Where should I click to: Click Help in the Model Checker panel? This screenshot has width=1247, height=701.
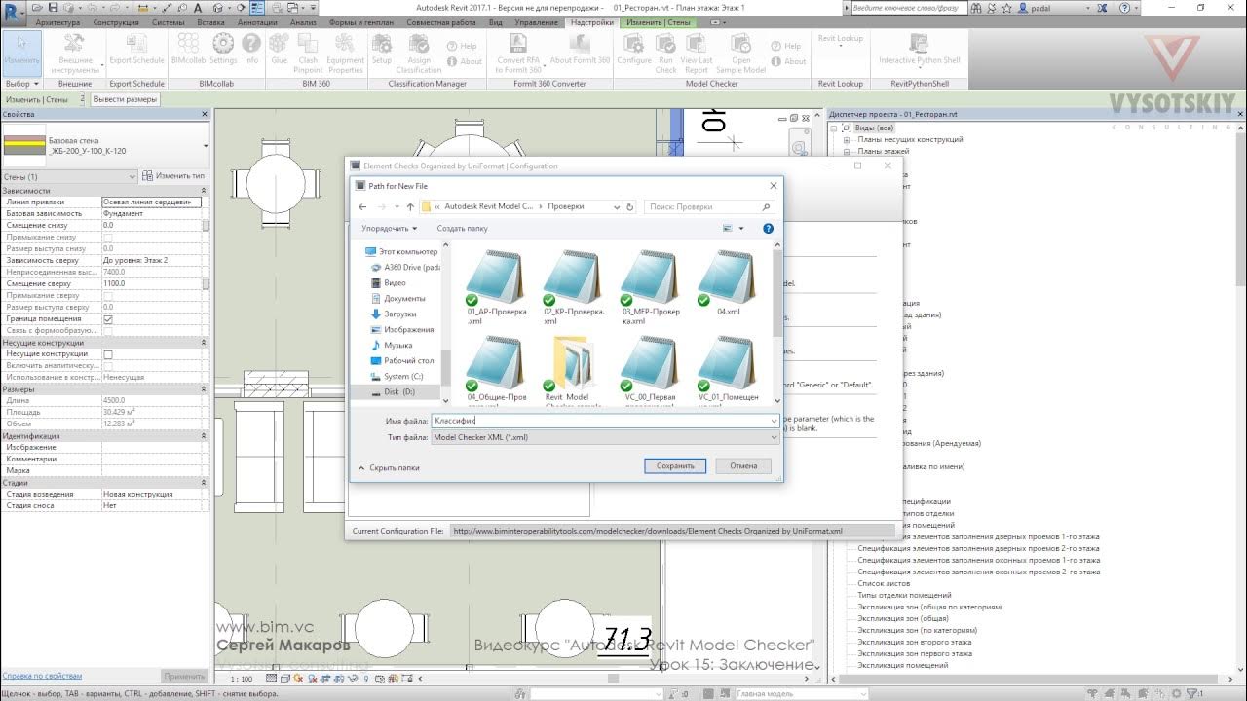click(785, 46)
